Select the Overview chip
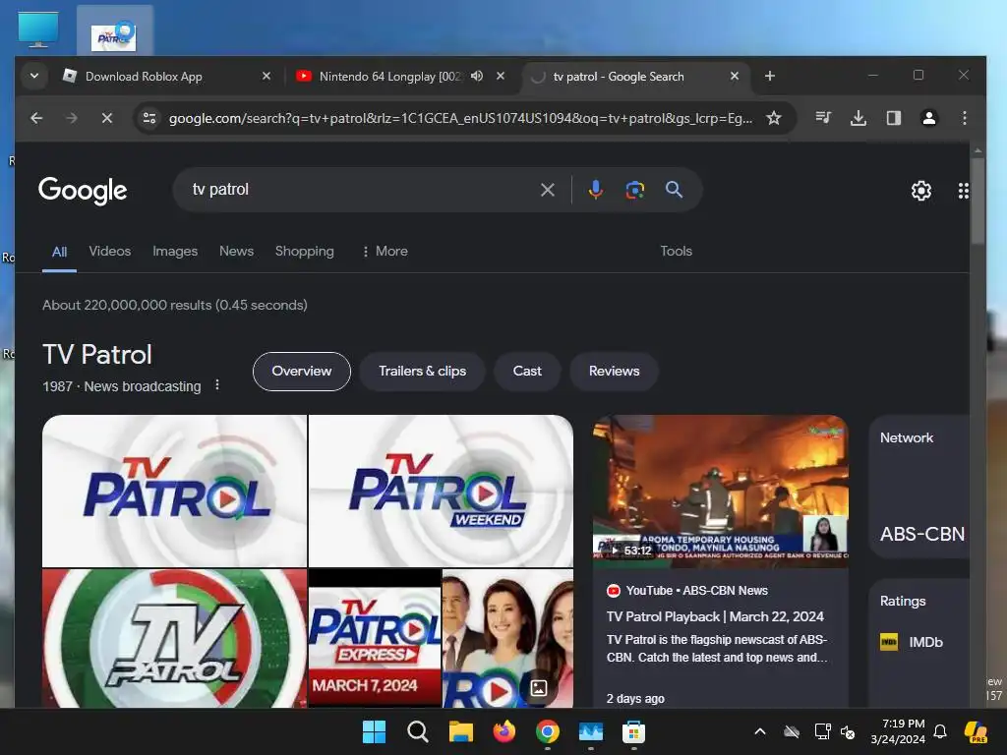Image resolution: width=1007 pixels, height=755 pixels. [302, 371]
